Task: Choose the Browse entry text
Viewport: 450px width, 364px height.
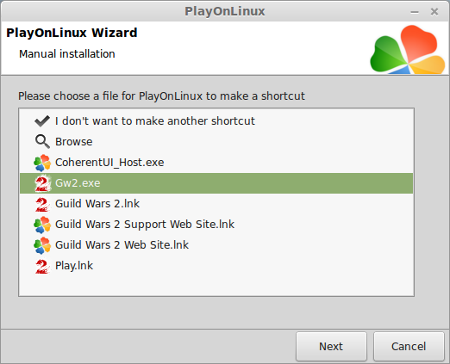Action: [x=74, y=142]
